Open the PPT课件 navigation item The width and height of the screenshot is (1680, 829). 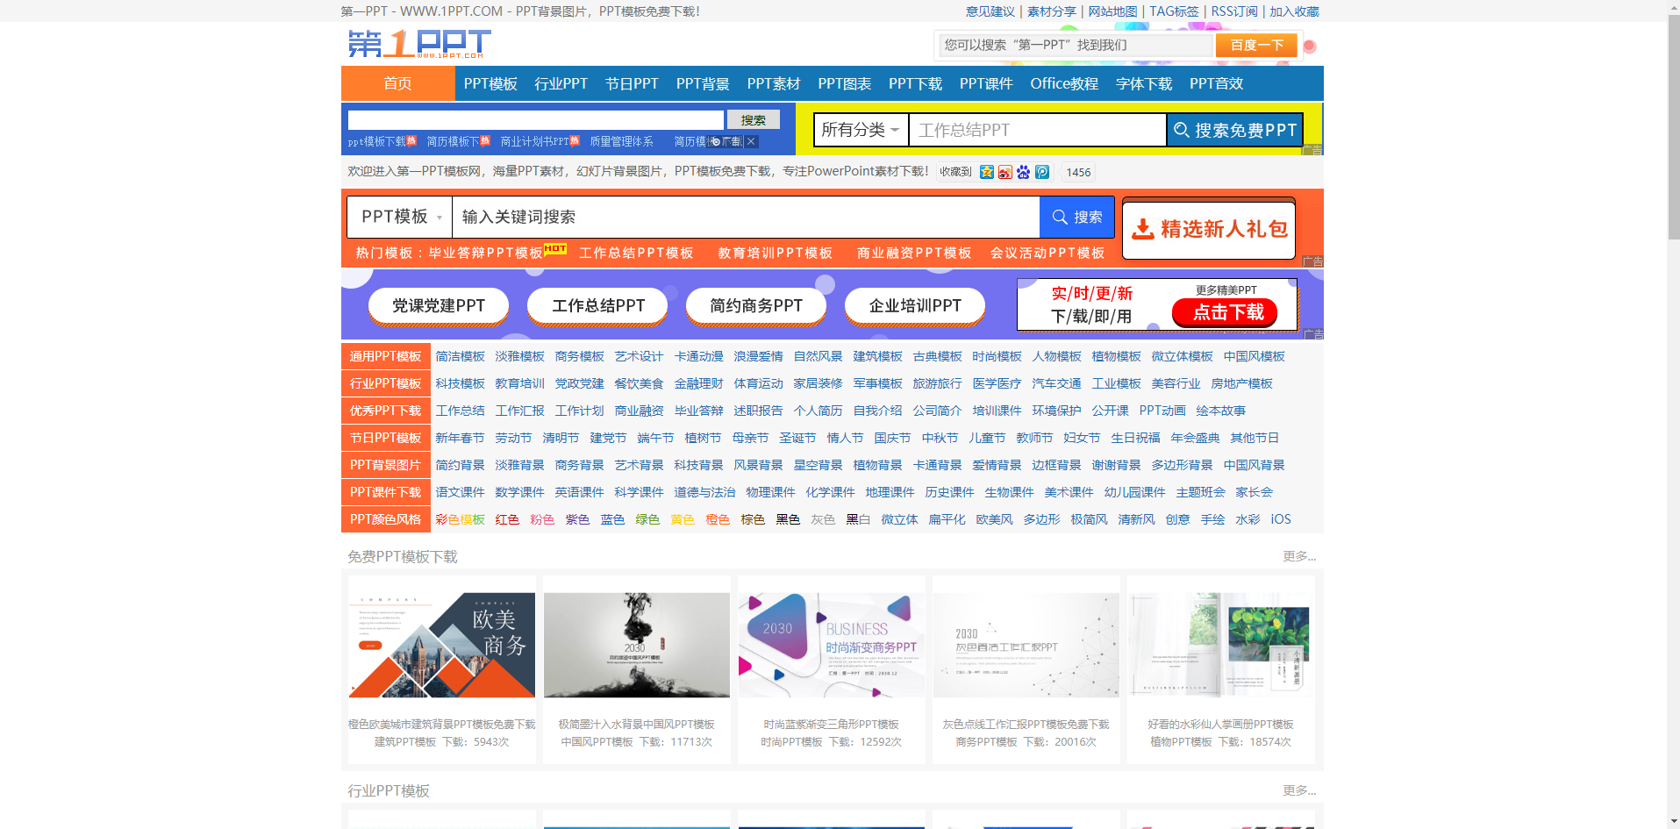[x=986, y=83]
